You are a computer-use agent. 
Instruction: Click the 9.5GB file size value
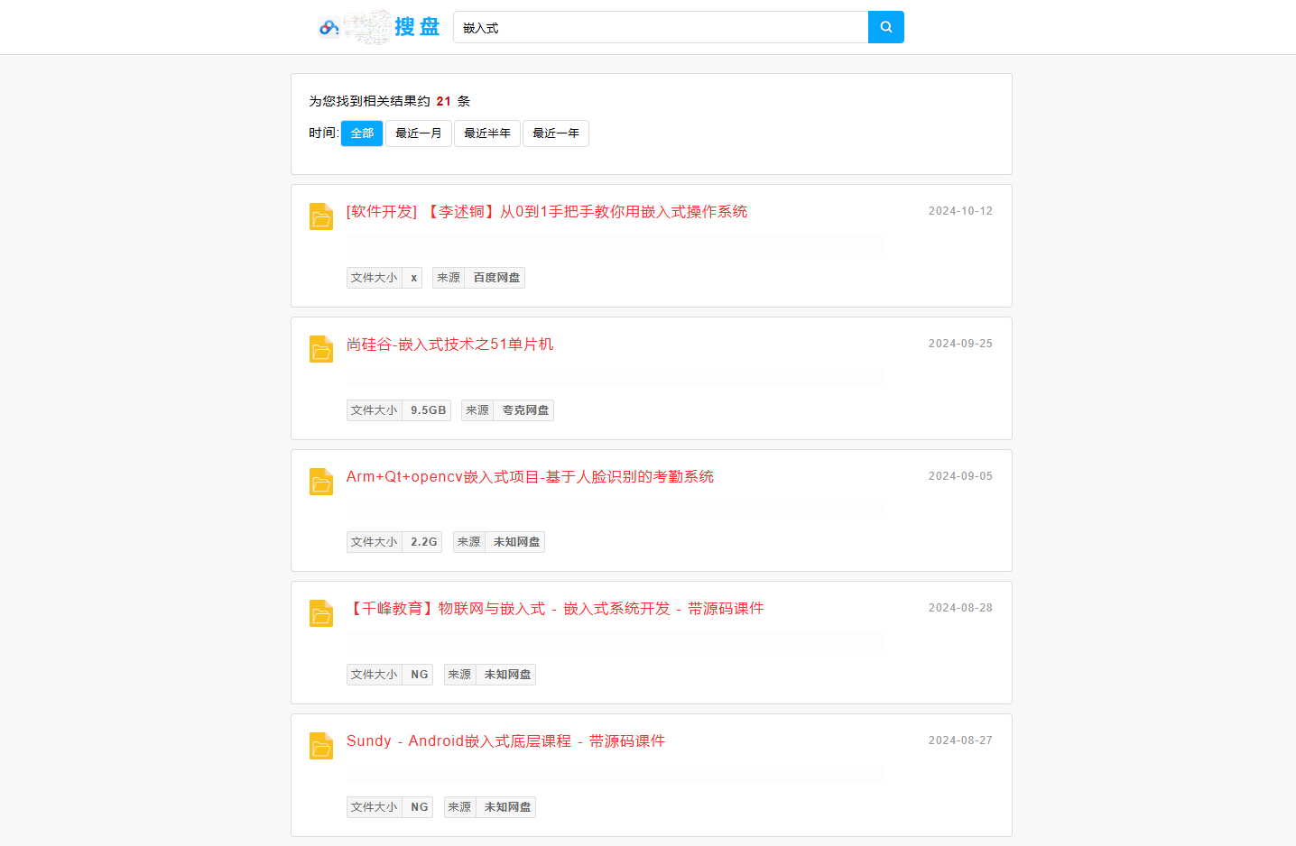pyautogui.click(x=428, y=410)
